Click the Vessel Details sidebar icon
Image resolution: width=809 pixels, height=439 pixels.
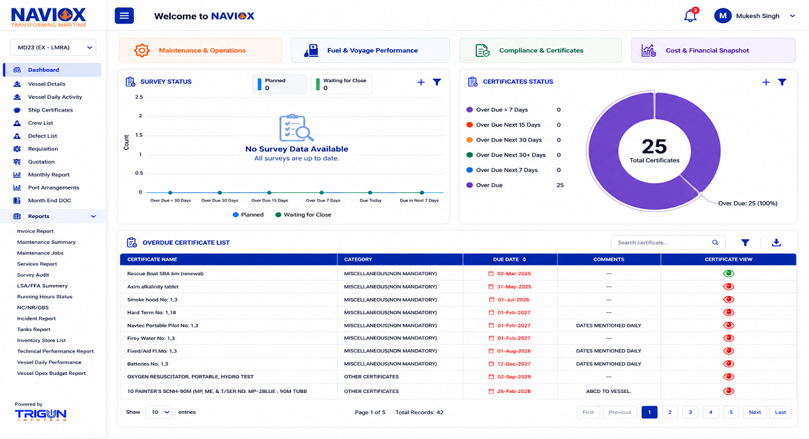(17, 84)
